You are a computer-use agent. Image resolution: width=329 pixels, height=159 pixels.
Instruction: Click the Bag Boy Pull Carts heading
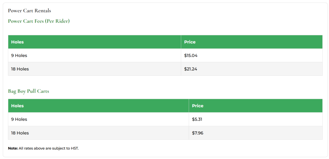point(28,91)
